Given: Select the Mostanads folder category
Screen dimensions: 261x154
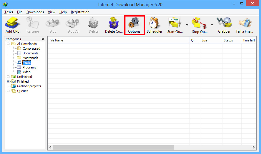Looking at the screenshot, I should pyautogui.click(x=30, y=58).
